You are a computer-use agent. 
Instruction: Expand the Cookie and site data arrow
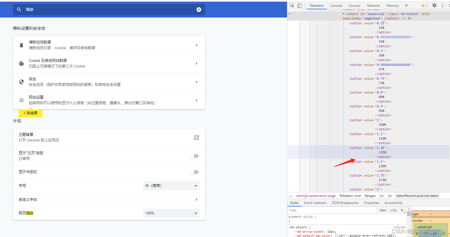tap(197, 64)
